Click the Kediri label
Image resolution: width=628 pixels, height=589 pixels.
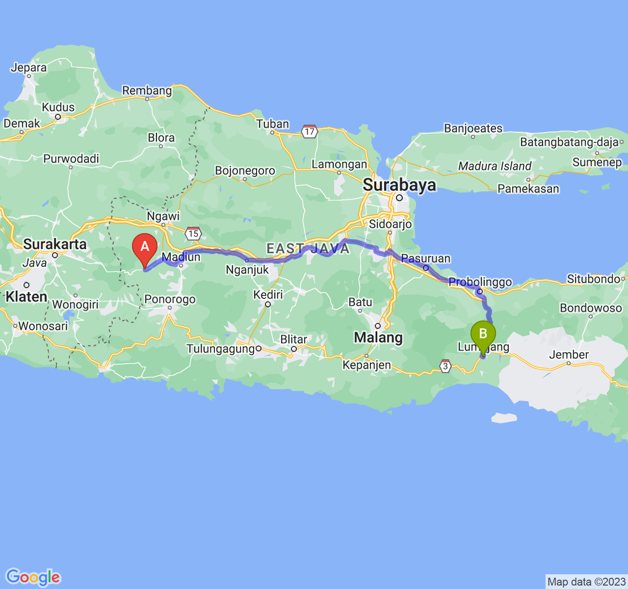[268, 294]
